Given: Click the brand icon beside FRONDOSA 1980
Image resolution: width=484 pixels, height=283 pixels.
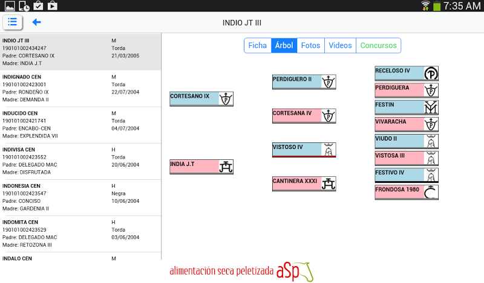Looking at the screenshot, I should [x=431, y=192].
